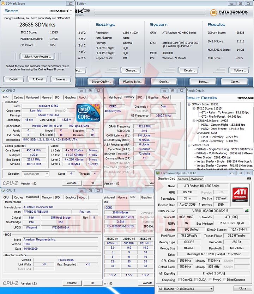254x294 pixels.
Task: Collapse the CPU Score 6955 tree node
Action: coord(194,133)
